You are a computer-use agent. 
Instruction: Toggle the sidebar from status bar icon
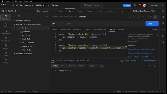click(x=2, y=91)
